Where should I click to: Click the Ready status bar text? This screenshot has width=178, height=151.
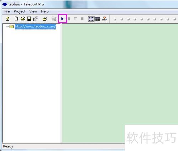[x=8, y=146]
